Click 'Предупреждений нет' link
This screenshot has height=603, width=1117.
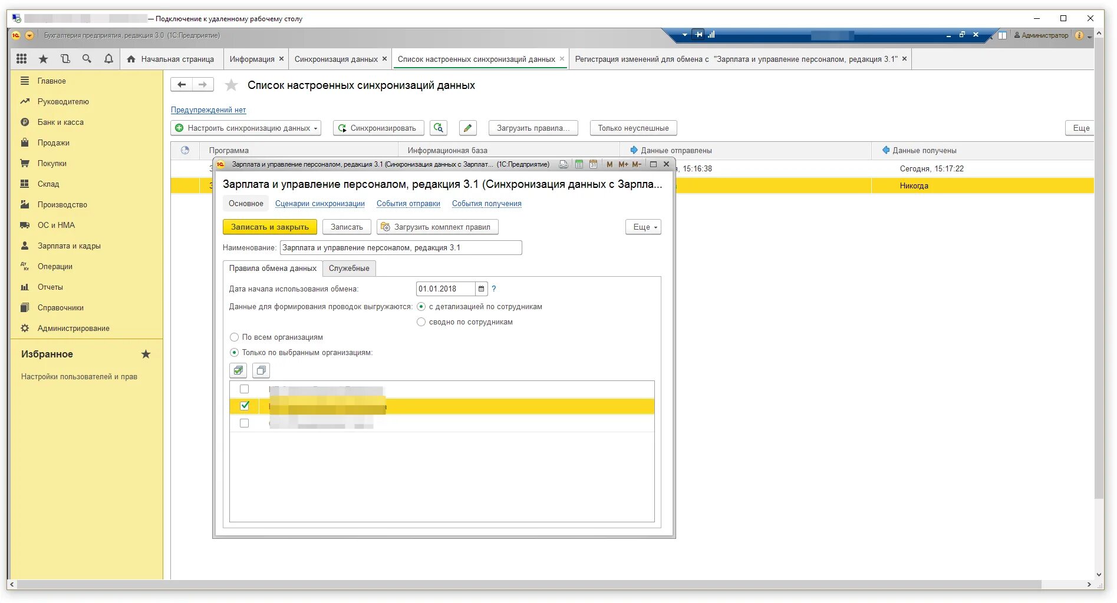point(209,110)
